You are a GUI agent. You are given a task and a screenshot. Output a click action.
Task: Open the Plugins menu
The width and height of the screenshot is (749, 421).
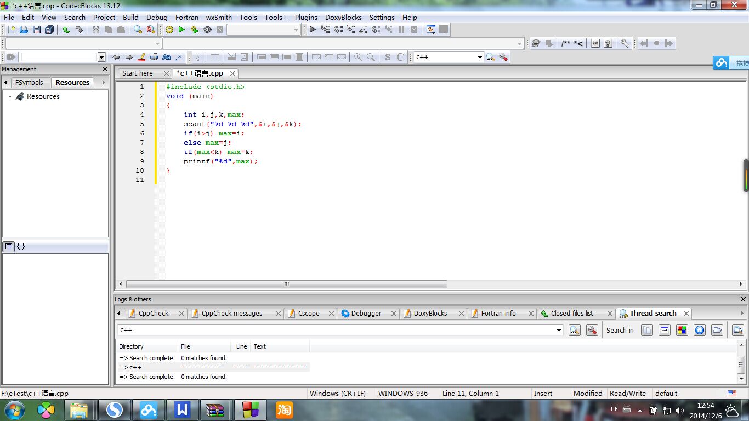306,17
